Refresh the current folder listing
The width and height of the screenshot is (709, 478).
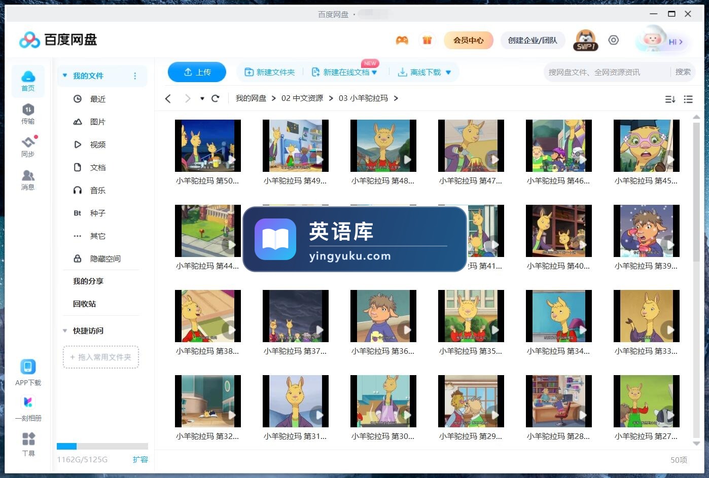(x=215, y=98)
